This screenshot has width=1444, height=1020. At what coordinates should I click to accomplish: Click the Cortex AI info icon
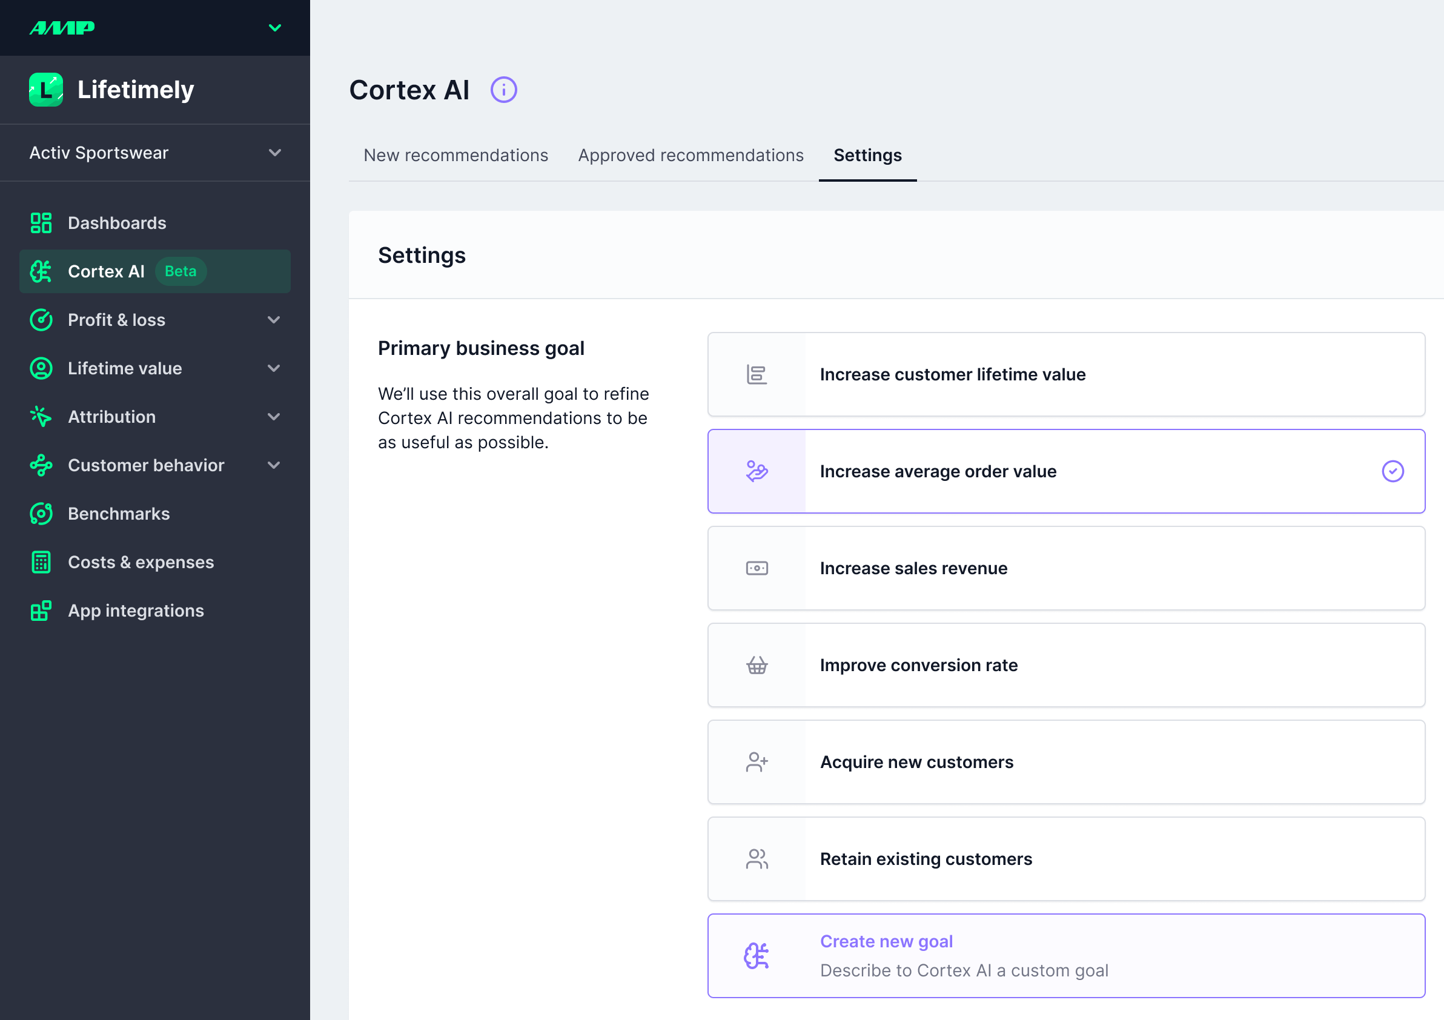(504, 90)
